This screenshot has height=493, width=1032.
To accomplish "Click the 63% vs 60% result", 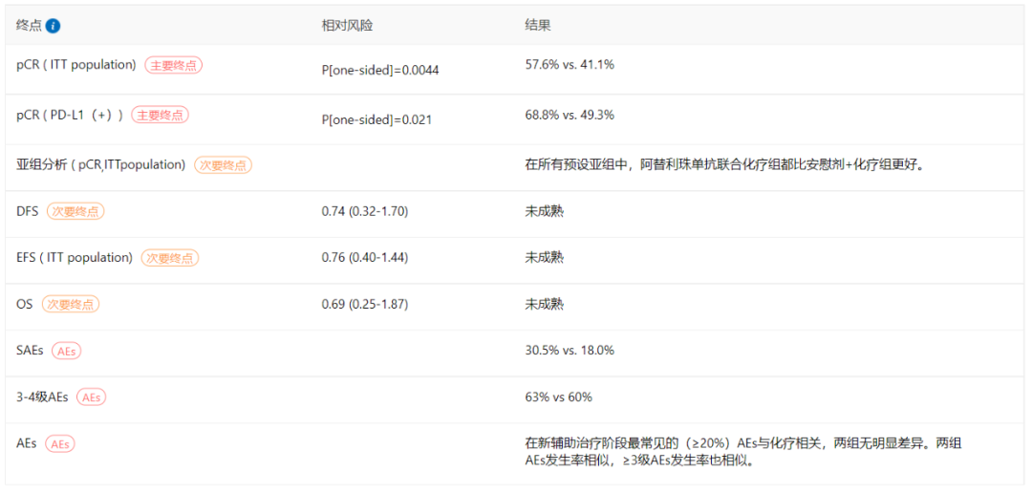I will [x=558, y=397].
